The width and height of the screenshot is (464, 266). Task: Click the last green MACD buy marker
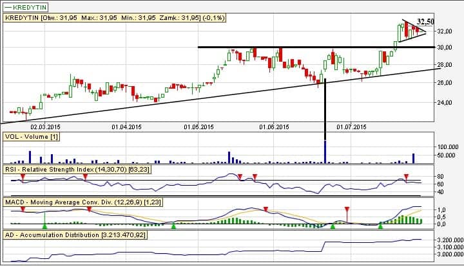click(380, 225)
